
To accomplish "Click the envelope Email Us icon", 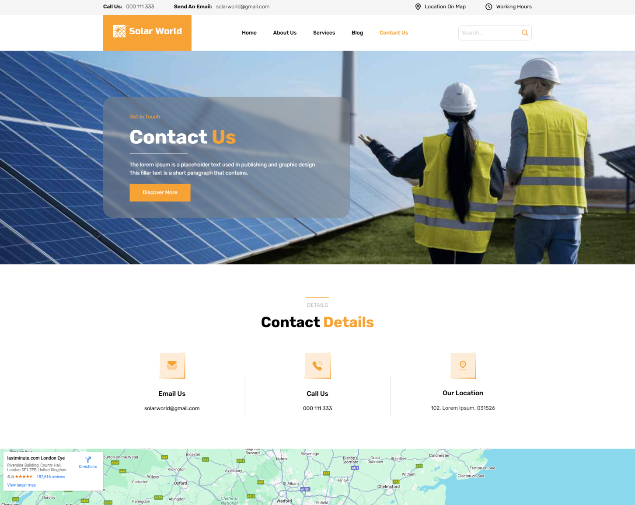I will (172, 366).
